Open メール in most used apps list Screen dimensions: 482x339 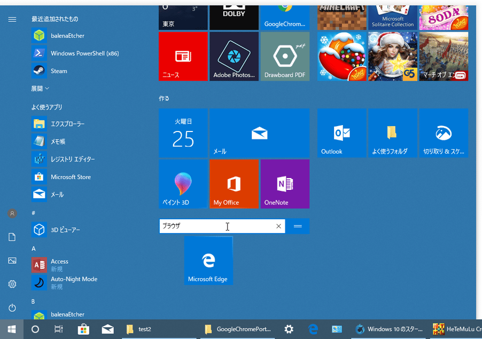48,195
